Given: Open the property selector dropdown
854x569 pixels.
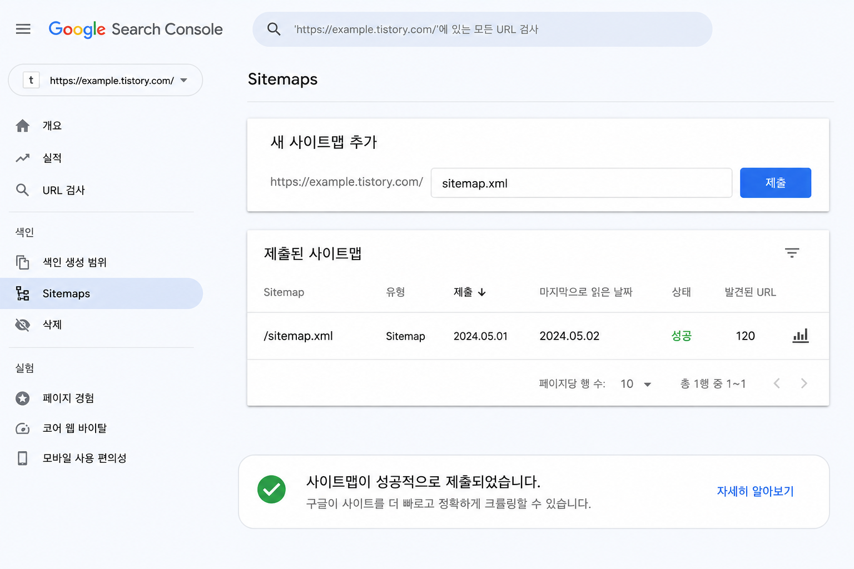Looking at the screenshot, I should [x=106, y=80].
